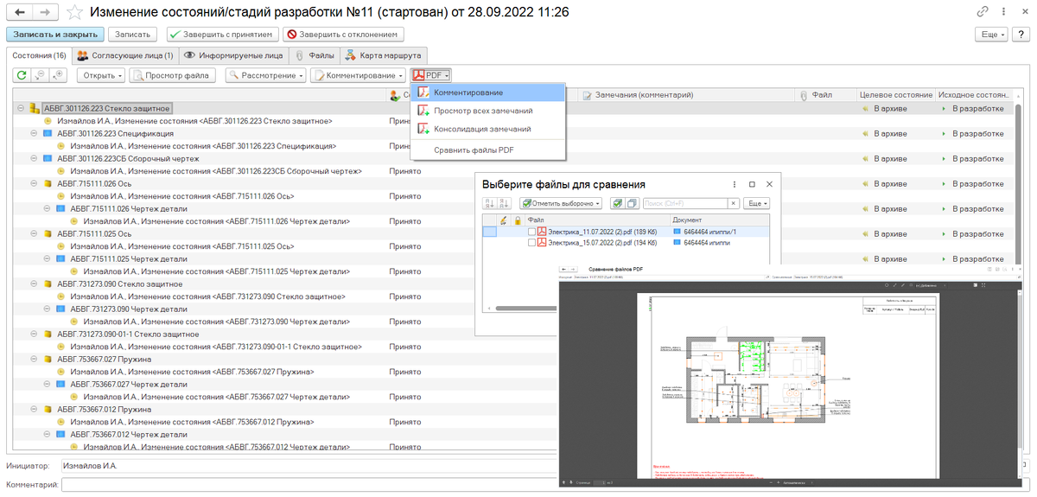The image size is (1037, 497).
Task: Open the 'Открыть' dropdown
Action: [101, 75]
